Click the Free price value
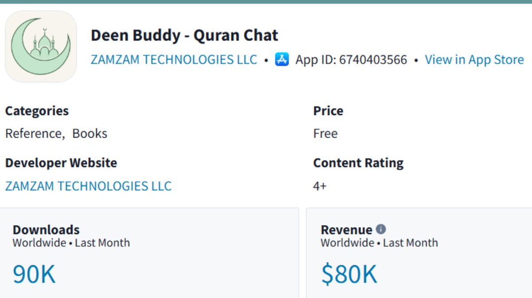 coord(325,134)
